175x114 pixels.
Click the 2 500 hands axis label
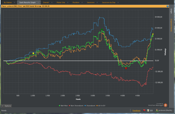click(x=78, y=96)
